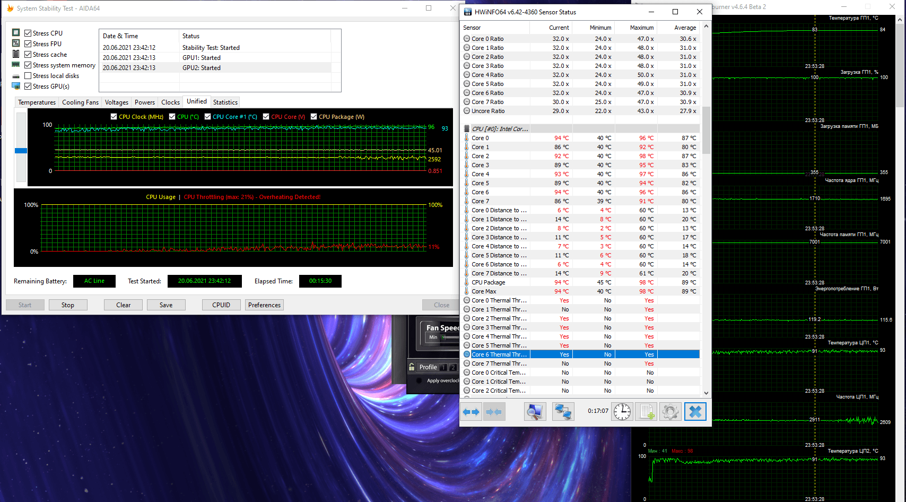The image size is (906, 502).
Task: Open the Statistics tab
Action: pos(225,102)
